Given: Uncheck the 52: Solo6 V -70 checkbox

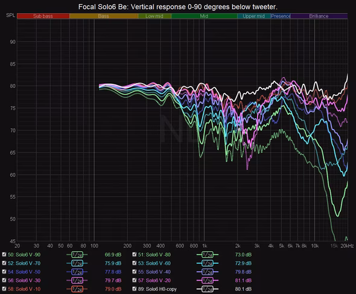Looking at the screenshot, I should [4, 263].
